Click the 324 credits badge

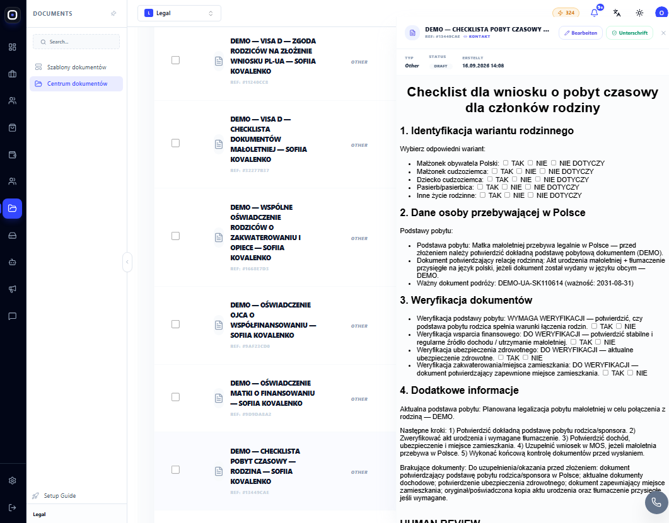coord(566,13)
